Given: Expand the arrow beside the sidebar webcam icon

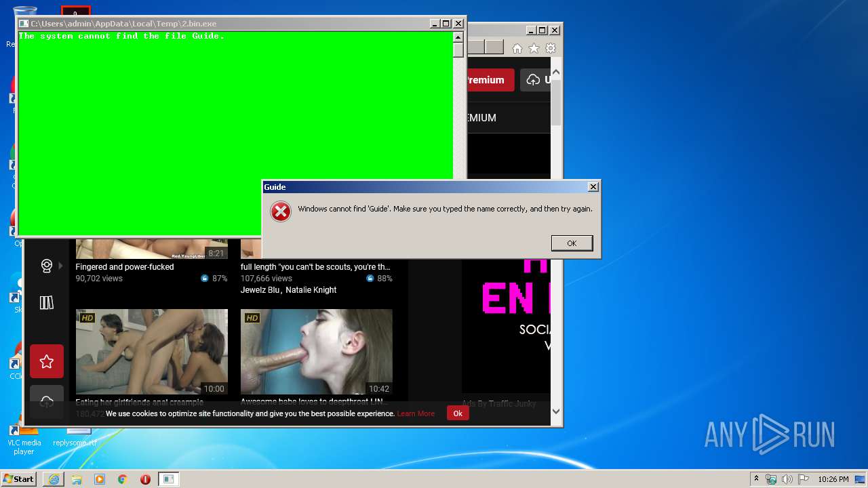Looking at the screenshot, I should click(60, 266).
